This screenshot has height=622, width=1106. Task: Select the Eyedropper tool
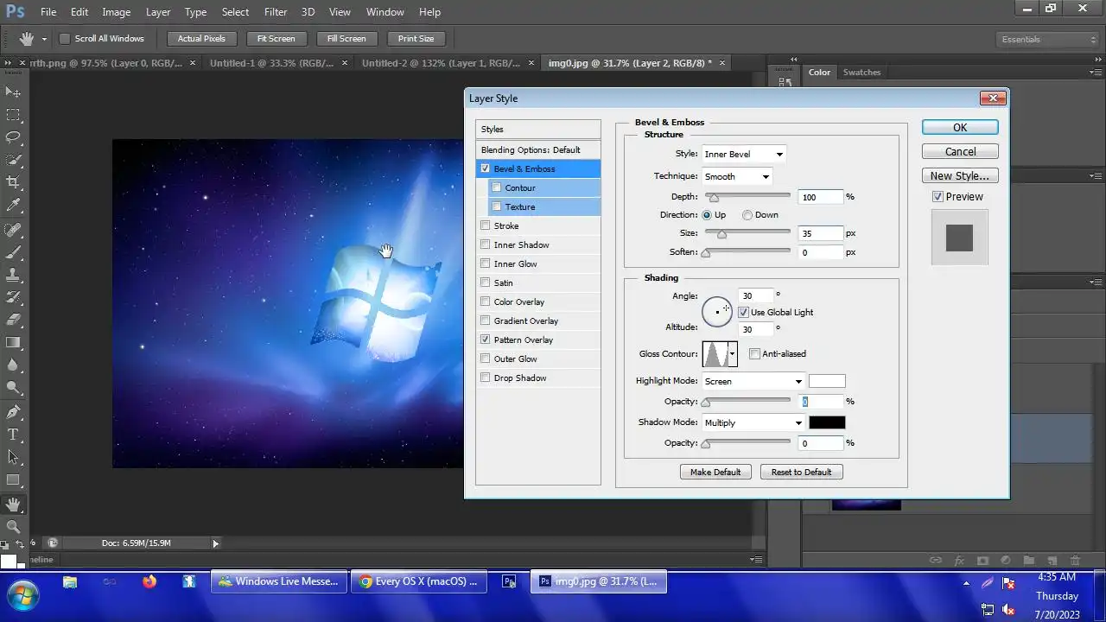click(x=13, y=205)
